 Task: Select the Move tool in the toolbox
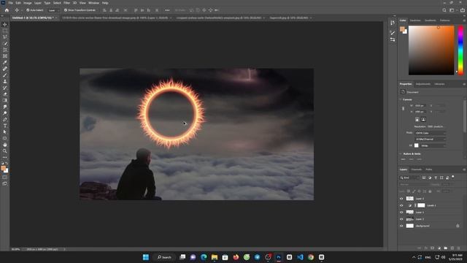pyautogui.click(x=5, y=24)
